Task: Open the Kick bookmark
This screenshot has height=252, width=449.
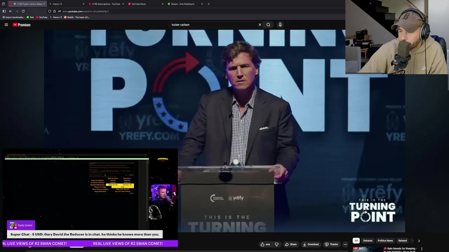Action: 30,17
